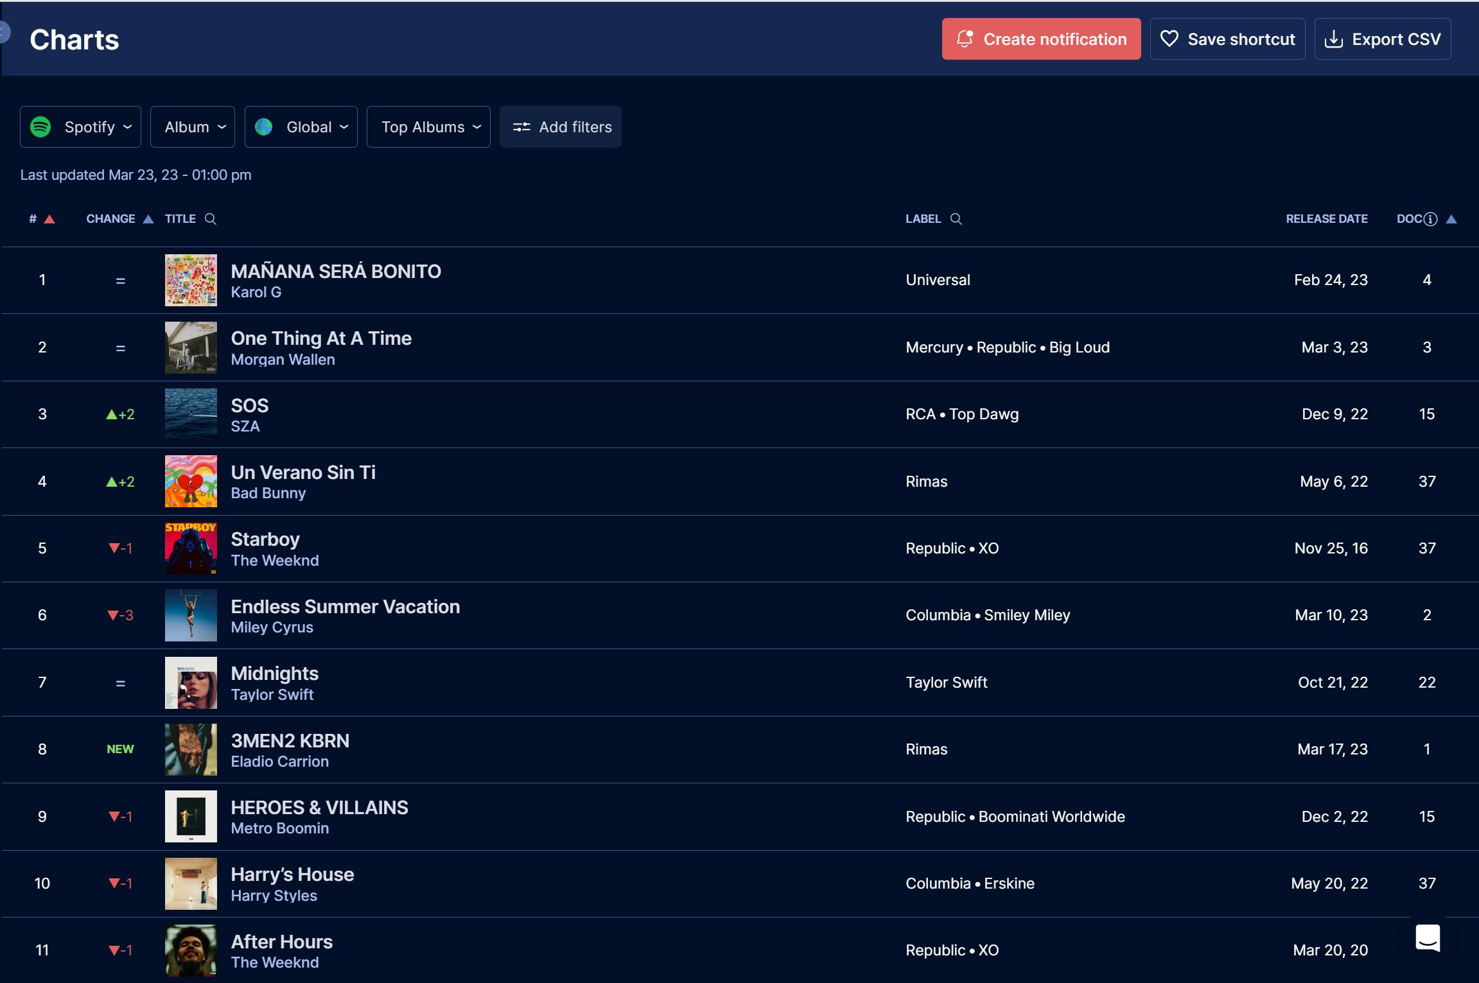Viewport: 1479px width, 983px height.
Task: Collapse sidebar using the left edge arrow
Action: pos(4,31)
